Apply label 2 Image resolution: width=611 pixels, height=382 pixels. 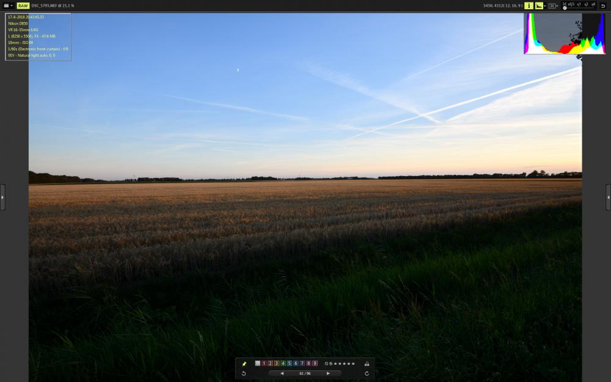click(x=271, y=363)
